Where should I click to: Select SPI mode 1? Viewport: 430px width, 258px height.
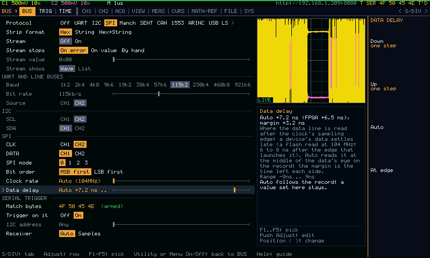coord(70,163)
